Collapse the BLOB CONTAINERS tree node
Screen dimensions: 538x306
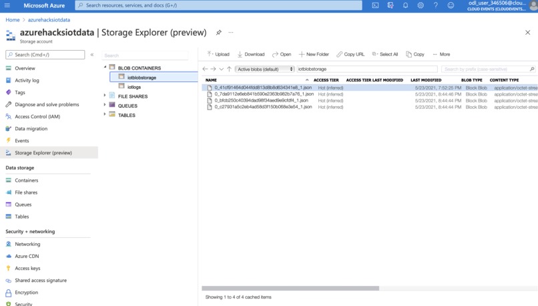pyautogui.click(x=105, y=67)
